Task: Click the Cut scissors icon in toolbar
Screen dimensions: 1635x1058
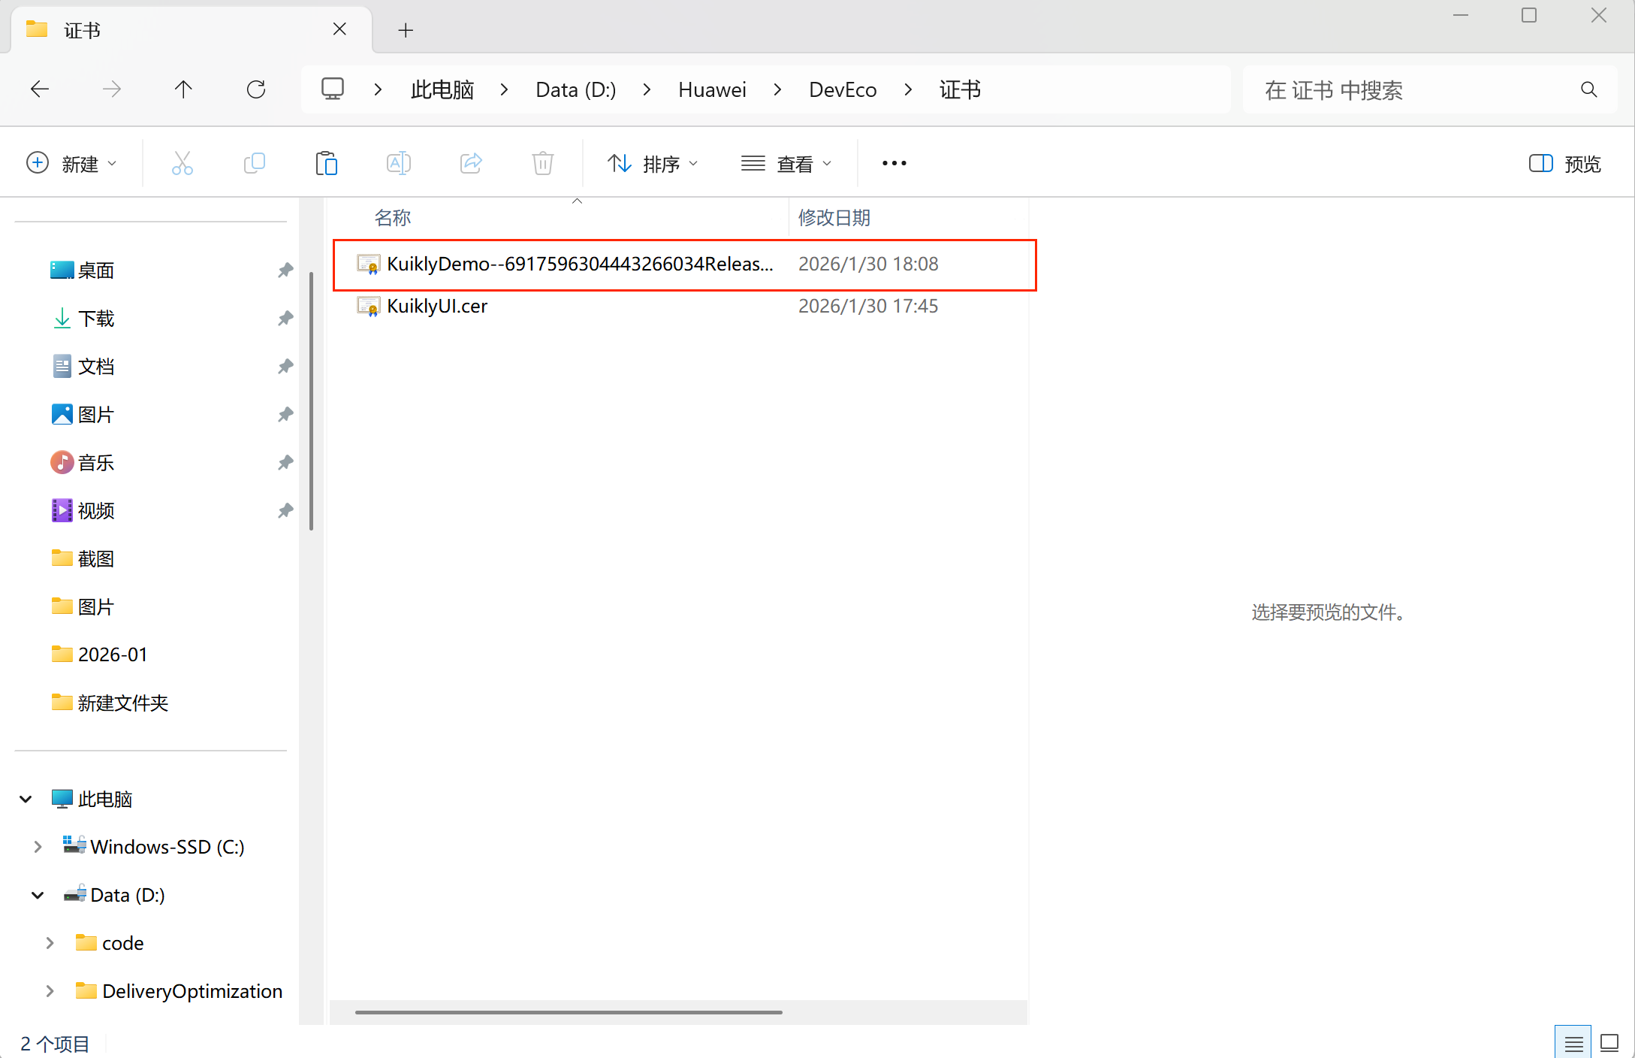Action: [183, 163]
